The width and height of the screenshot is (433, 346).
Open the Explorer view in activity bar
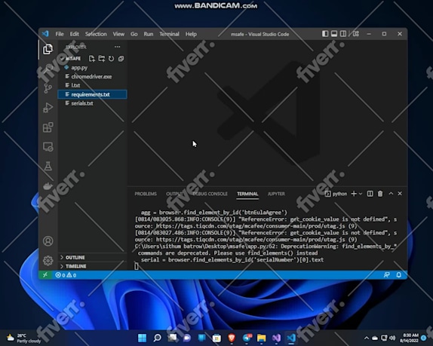click(x=48, y=50)
